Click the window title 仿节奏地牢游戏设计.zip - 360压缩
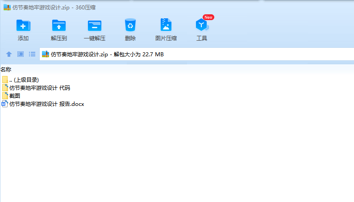 pos(54,8)
